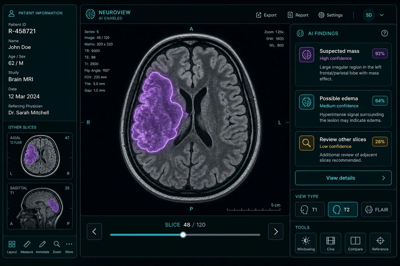Open the Layout tool

click(x=12, y=247)
